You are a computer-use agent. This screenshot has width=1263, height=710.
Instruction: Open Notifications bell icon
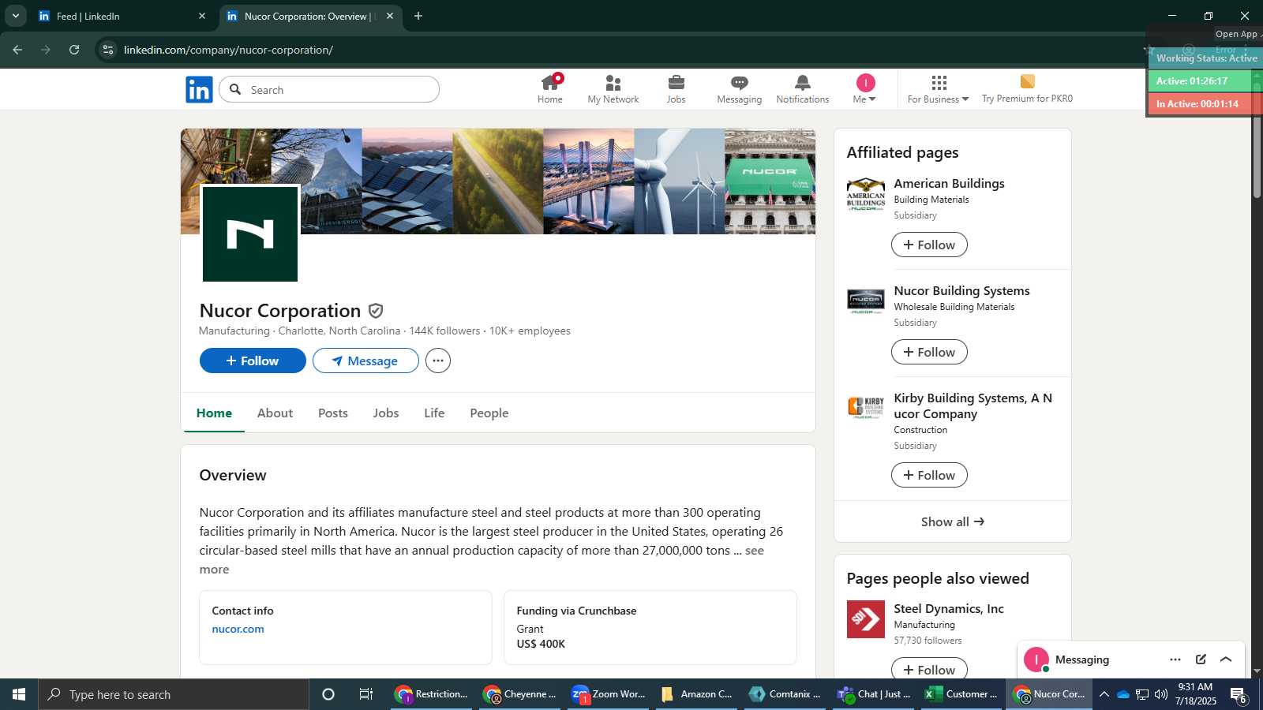pyautogui.click(x=803, y=89)
